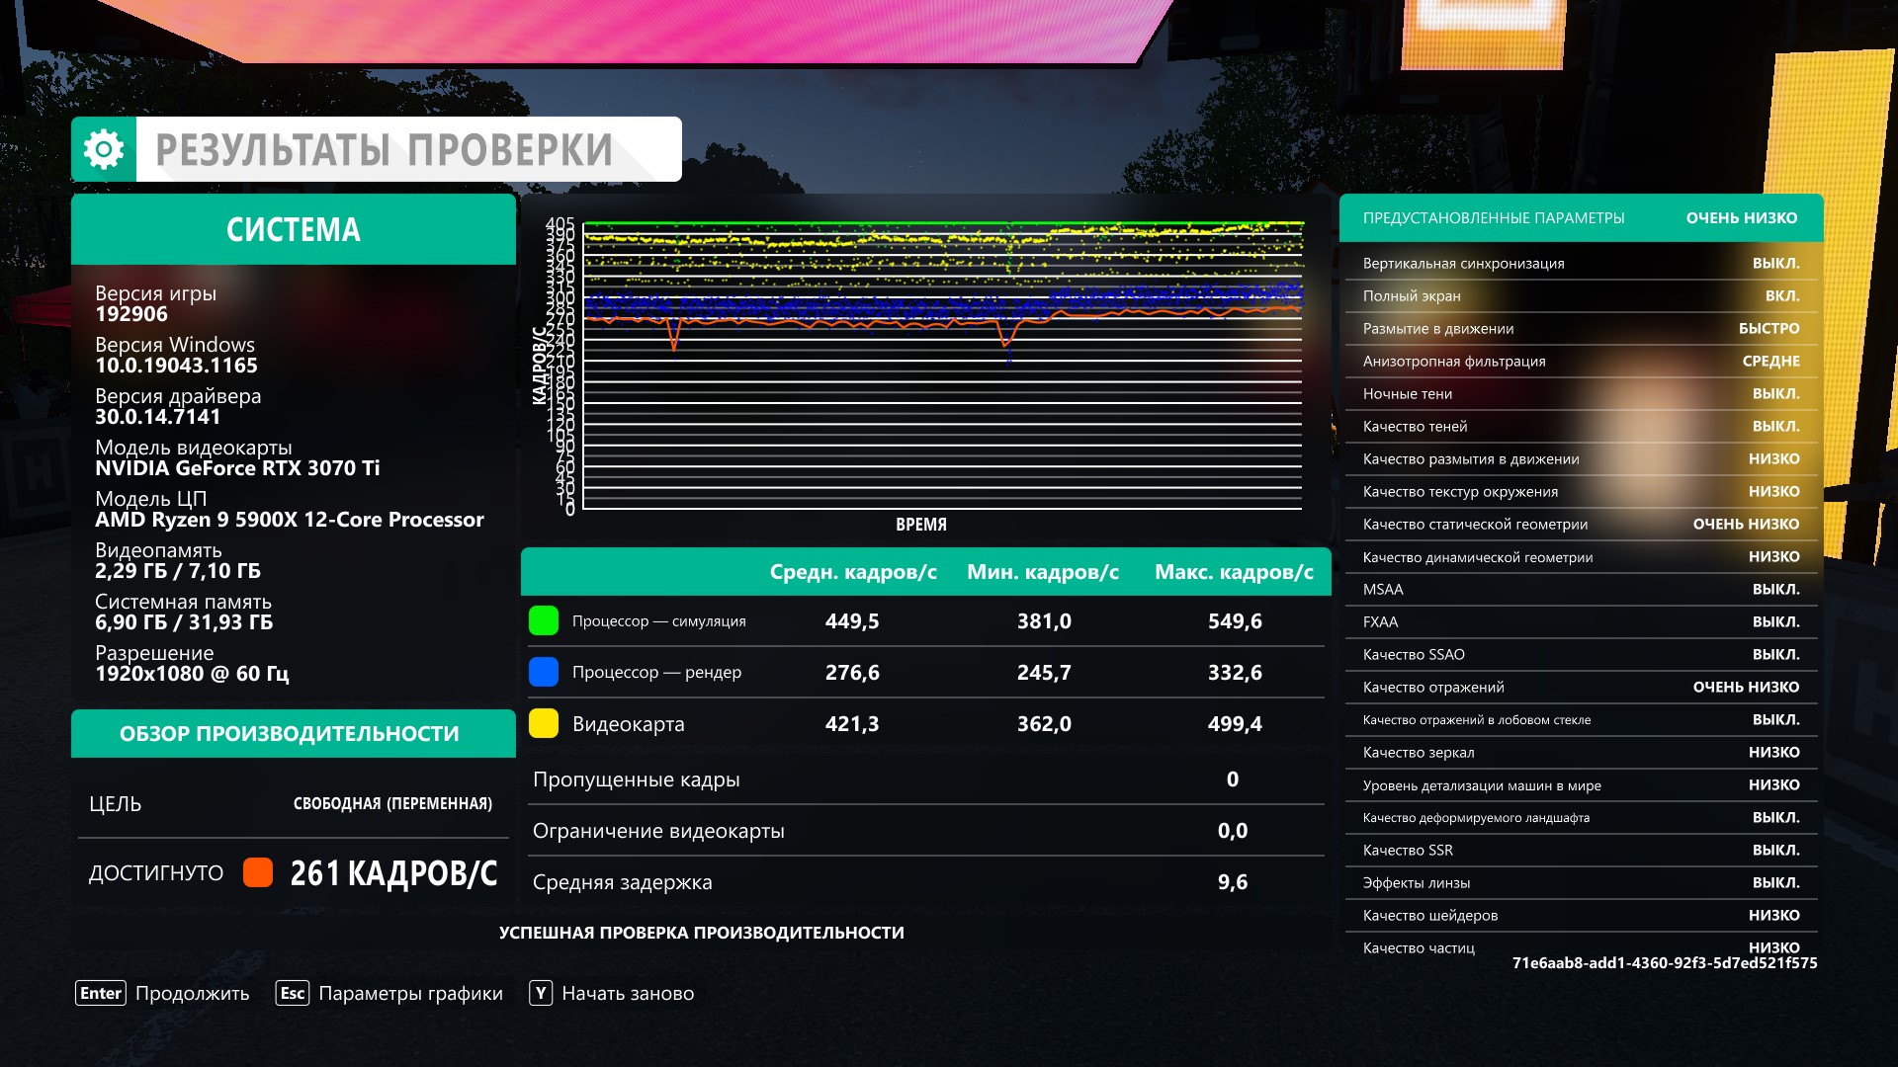Click the Esc key icon
Screen dimensions: 1898x1067
click(x=293, y=993)
